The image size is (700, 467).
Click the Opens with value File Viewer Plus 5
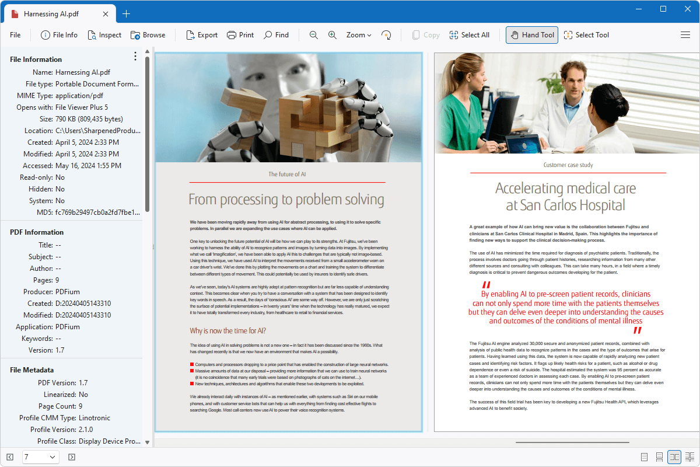82,107
